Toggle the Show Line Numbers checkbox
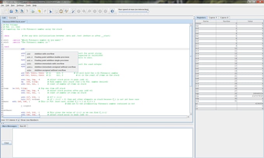 point(19,120)
